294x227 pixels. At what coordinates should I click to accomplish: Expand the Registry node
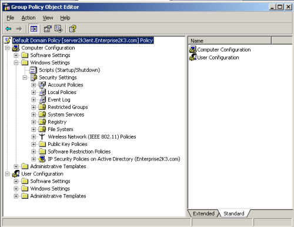pyautogui.click(x=34, y=122)
